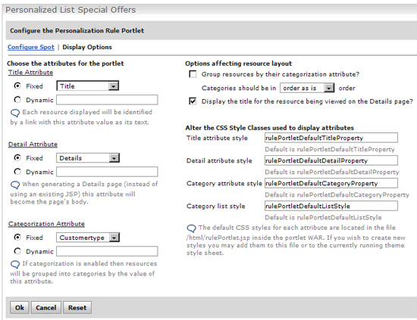Enable Group resources by categorization attribute checkbox
Viewport: 417px width, 320px height.
pos(193,74)
